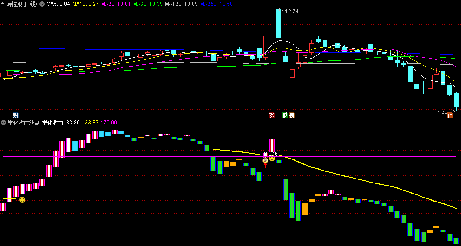Screen dimensions: 461x246
Task: Click the smiley face beside 0.076 label
Action: pyautogui.click(x=272, y=159)
